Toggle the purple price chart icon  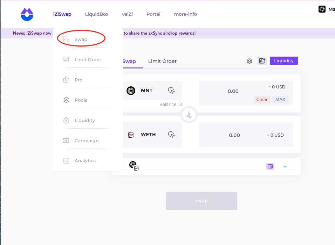270,166
